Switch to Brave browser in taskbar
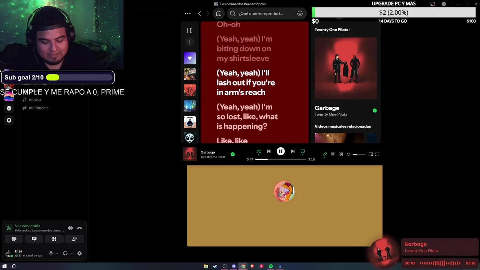This screenshot has height=270, width=480. (x=252, y=266)
